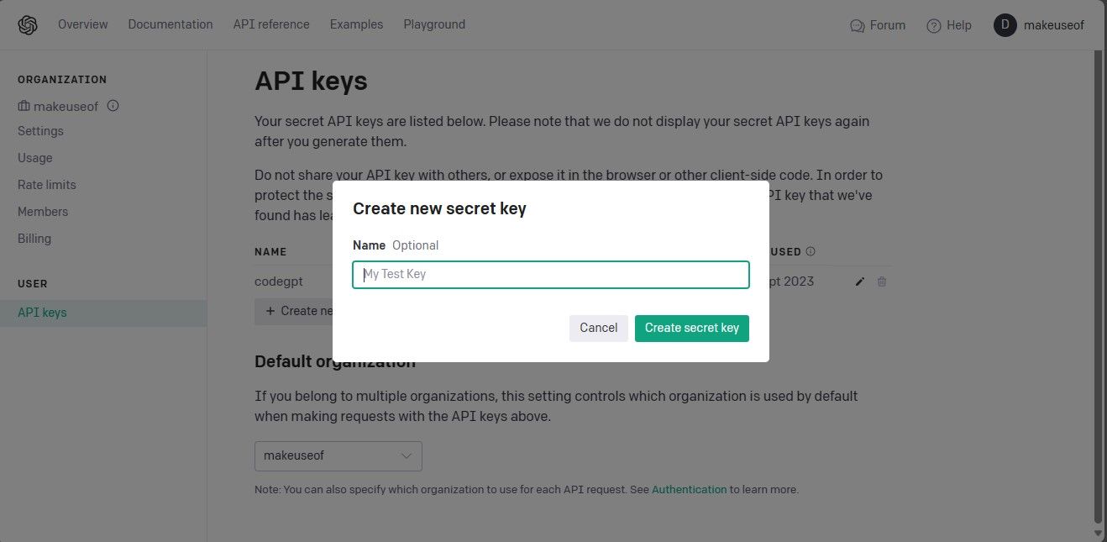Open the Examples page
1107x542 pixels.
click(x=356, y=24)
